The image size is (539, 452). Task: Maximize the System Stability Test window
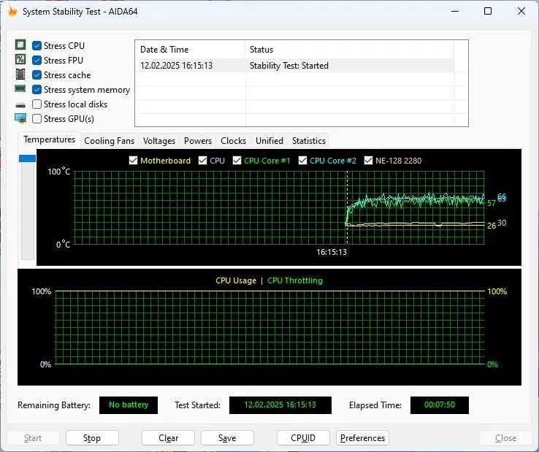click(x=487, y=12)
